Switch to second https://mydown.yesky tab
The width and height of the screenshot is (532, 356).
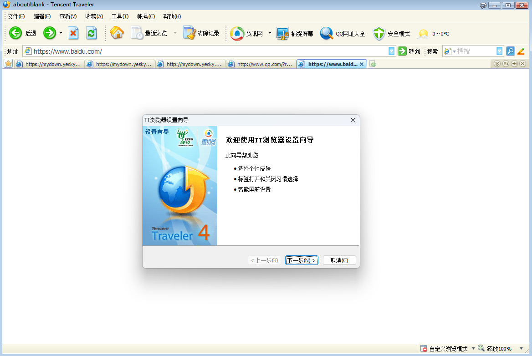[x=120, y=64]
